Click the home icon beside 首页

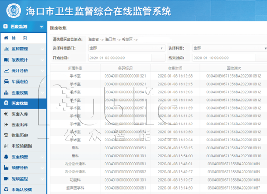tap(6, 38)
